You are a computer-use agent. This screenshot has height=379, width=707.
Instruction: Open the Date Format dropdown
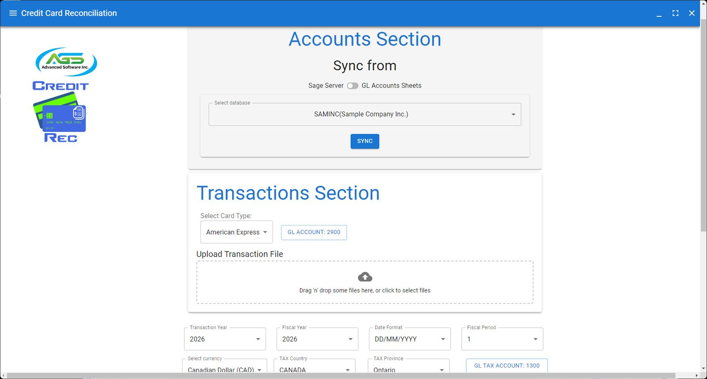coord(410,339)
